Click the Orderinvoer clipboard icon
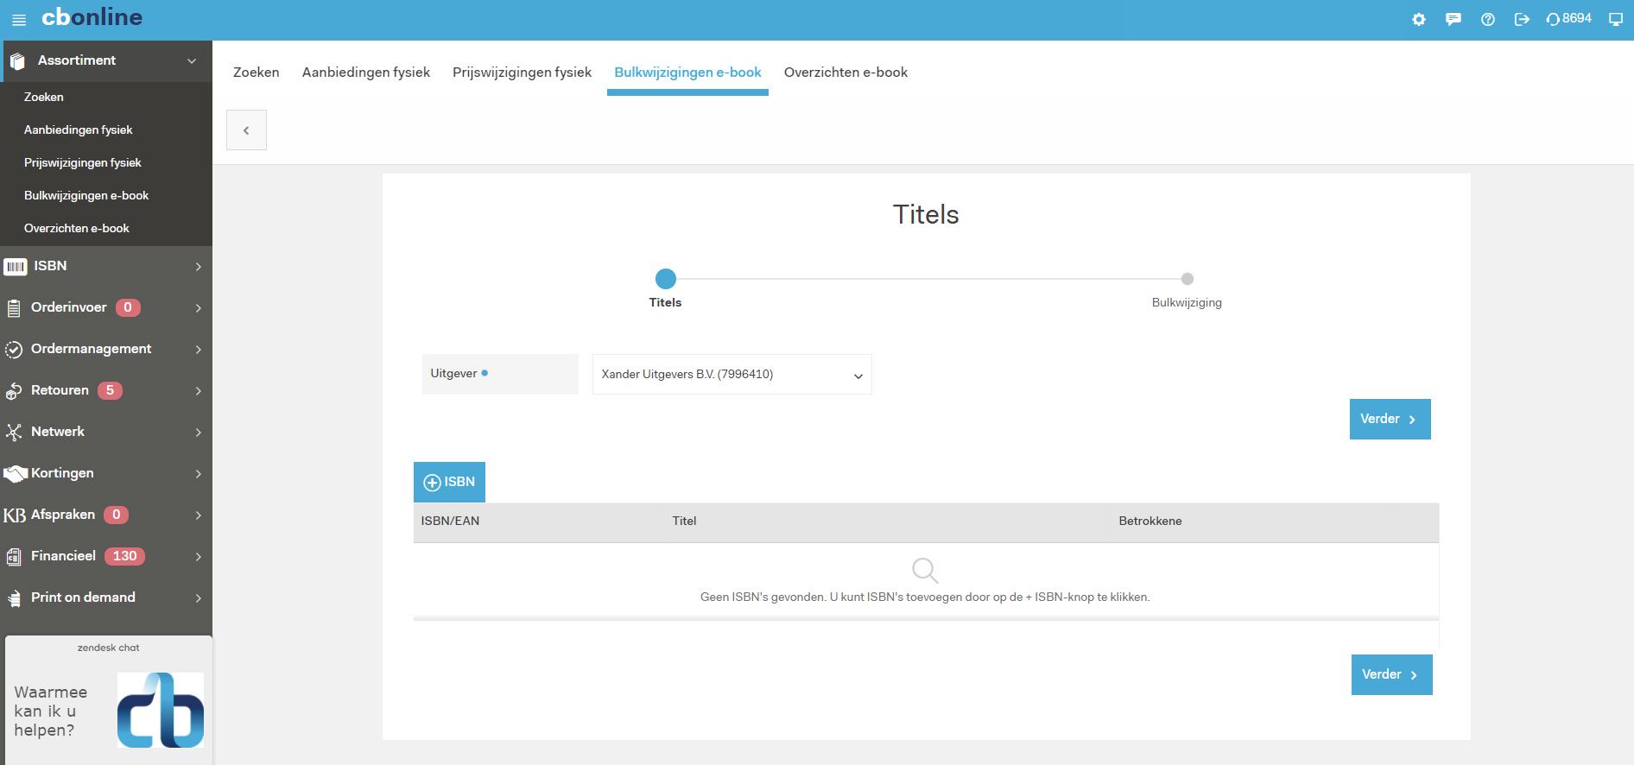The width and height of the screenshot is (1634, 765). tap(14, 308)
